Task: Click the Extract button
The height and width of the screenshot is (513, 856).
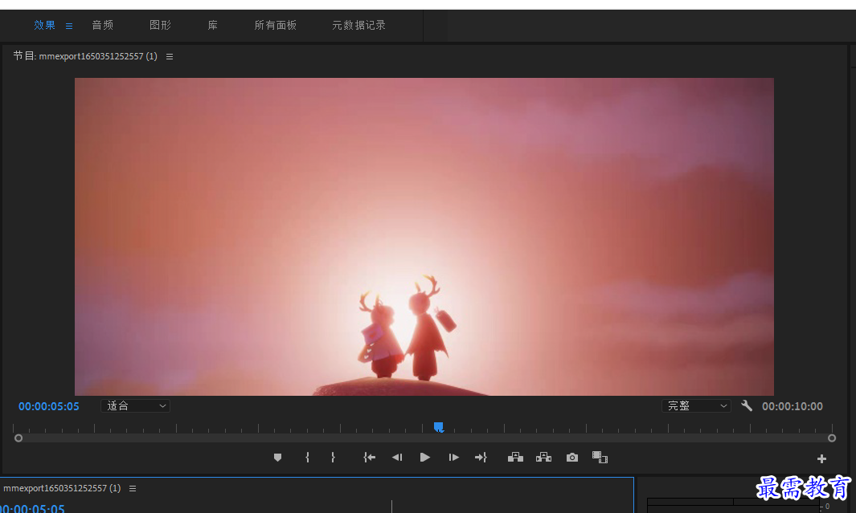Action: click(543, 458)
